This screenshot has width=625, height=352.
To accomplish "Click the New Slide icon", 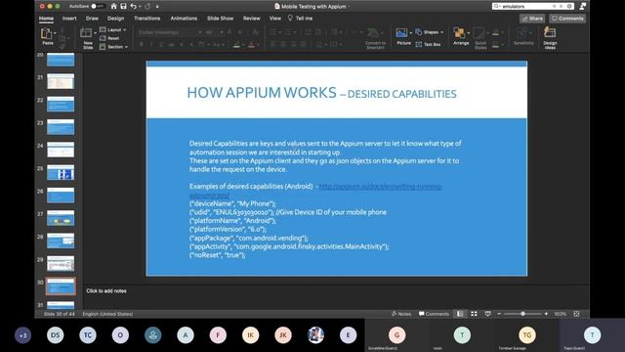I will point(86,32).
